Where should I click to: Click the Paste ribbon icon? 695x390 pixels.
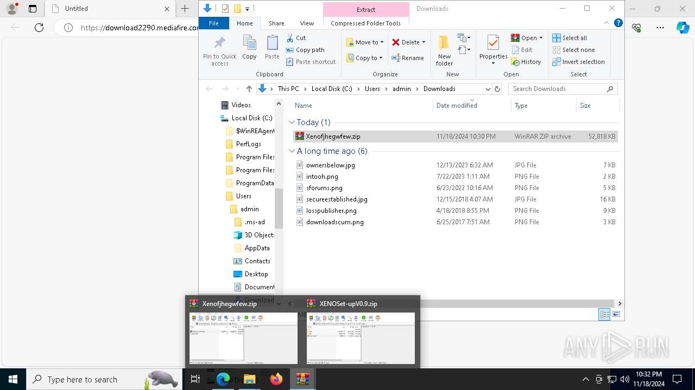click(x=272, y=47)
